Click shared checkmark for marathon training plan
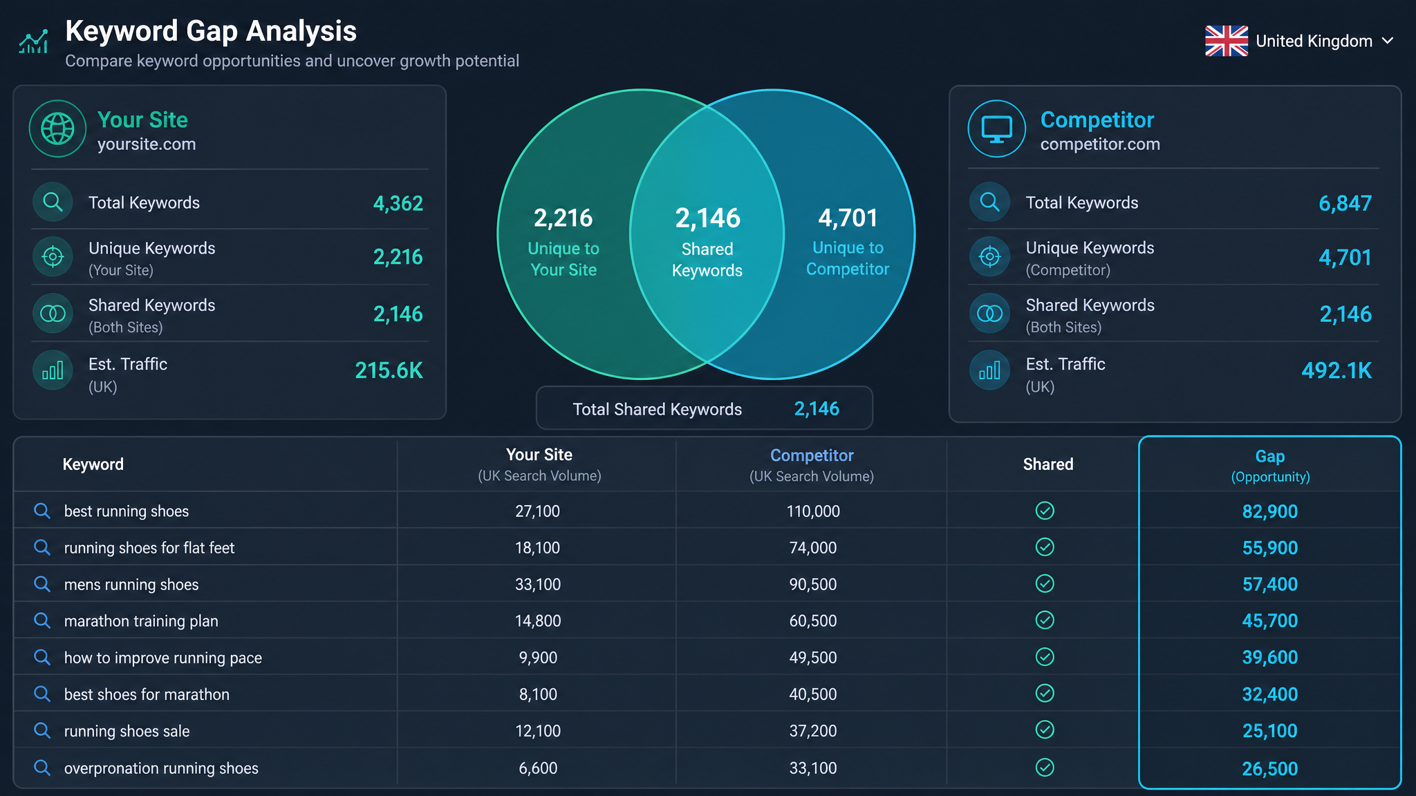The height and width of the screenshot is (796, 1416). [1045, 620]
